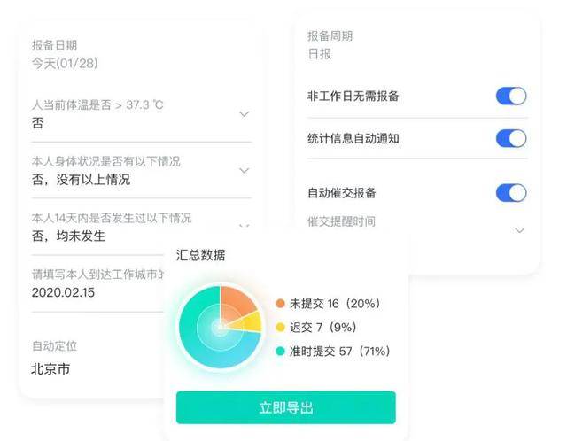This screenshot has width=567, height=441.
Task: Click the 2020.02.15 arrival date field
Action: [x=62, y=291]
